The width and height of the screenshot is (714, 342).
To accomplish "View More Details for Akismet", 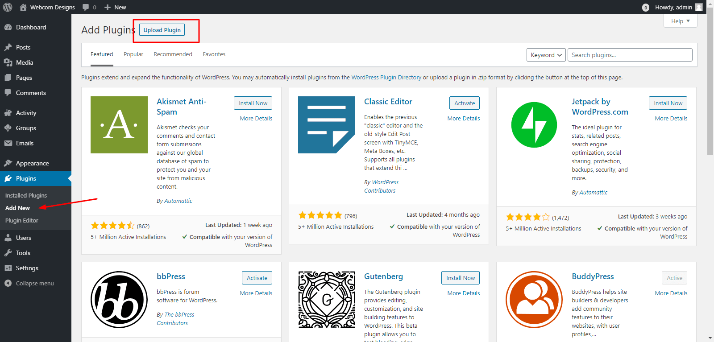I will pos(256,118).
